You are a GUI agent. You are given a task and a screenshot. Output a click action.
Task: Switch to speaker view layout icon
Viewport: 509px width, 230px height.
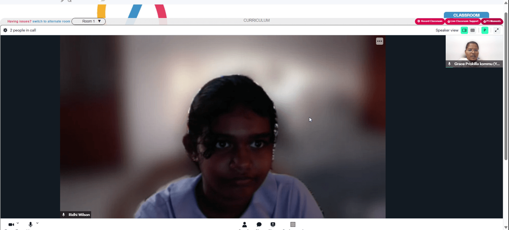click(464, 30)
